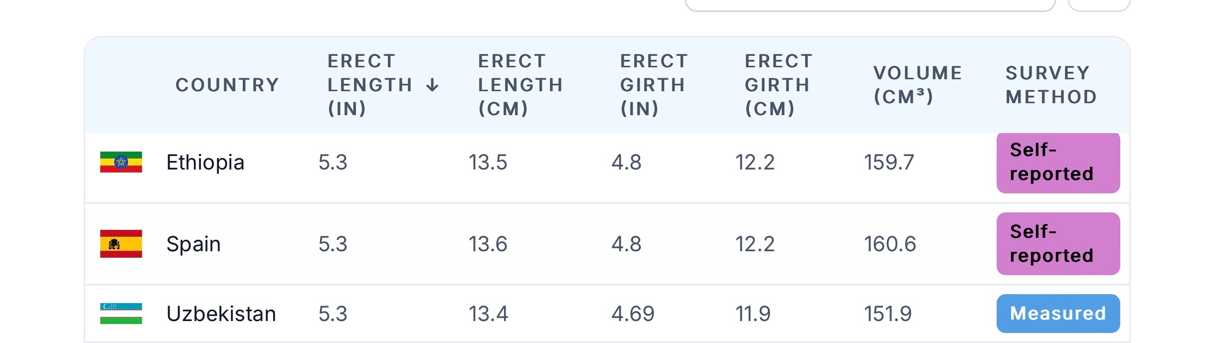The height and width of the screenshot is (343, 1214).
Task: Sort by Erect Girth (cm) header
Action: click(778, 85)
